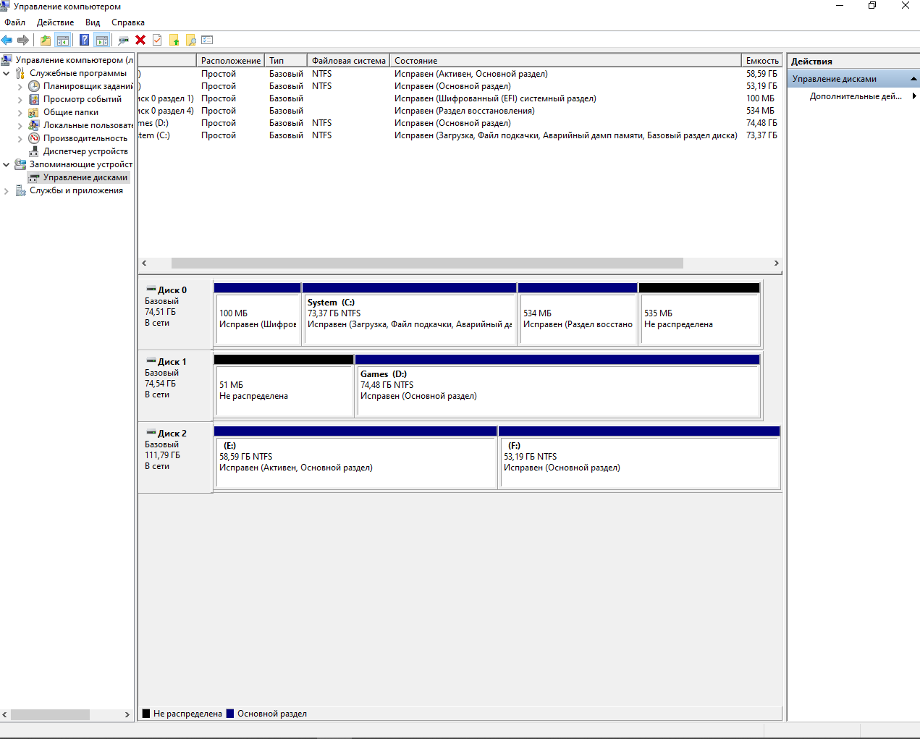Expand the Просмотр событий node
The width and height of the screenshot is (920, 739).
click(x=20, y=99)
